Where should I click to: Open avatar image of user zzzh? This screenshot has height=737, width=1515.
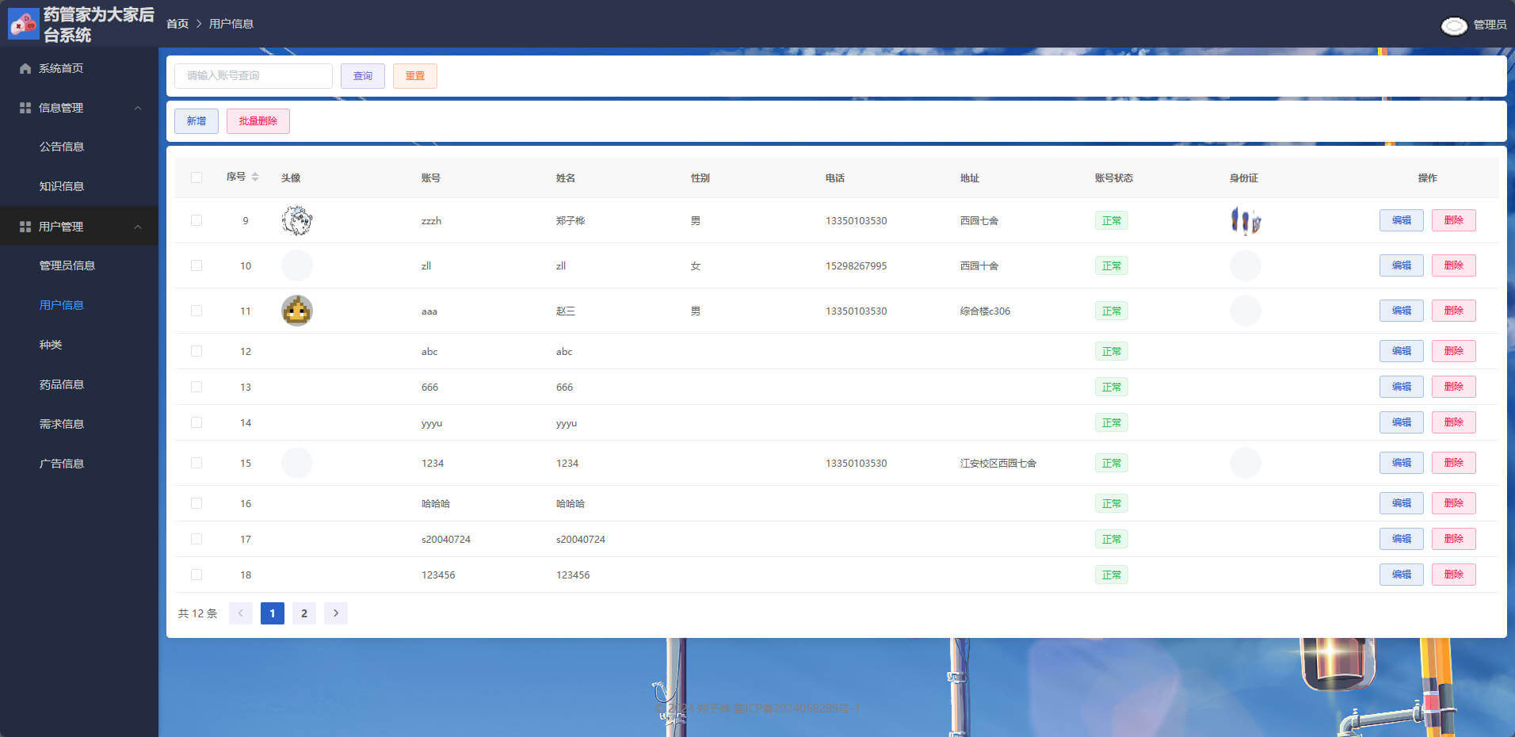tap(297, 220)
